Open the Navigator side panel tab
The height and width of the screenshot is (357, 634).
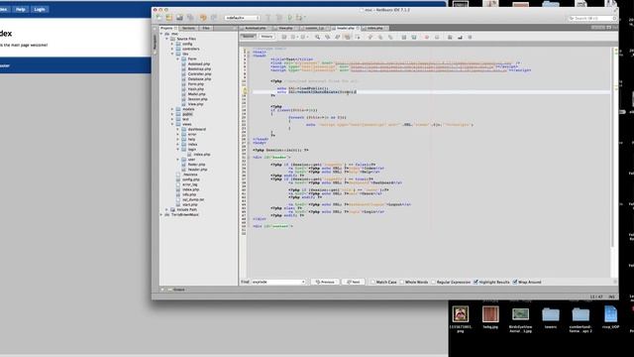(x=155, y=42)
